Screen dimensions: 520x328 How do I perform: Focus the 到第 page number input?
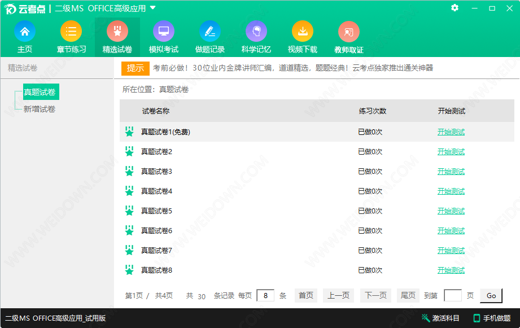click(453, 295)
